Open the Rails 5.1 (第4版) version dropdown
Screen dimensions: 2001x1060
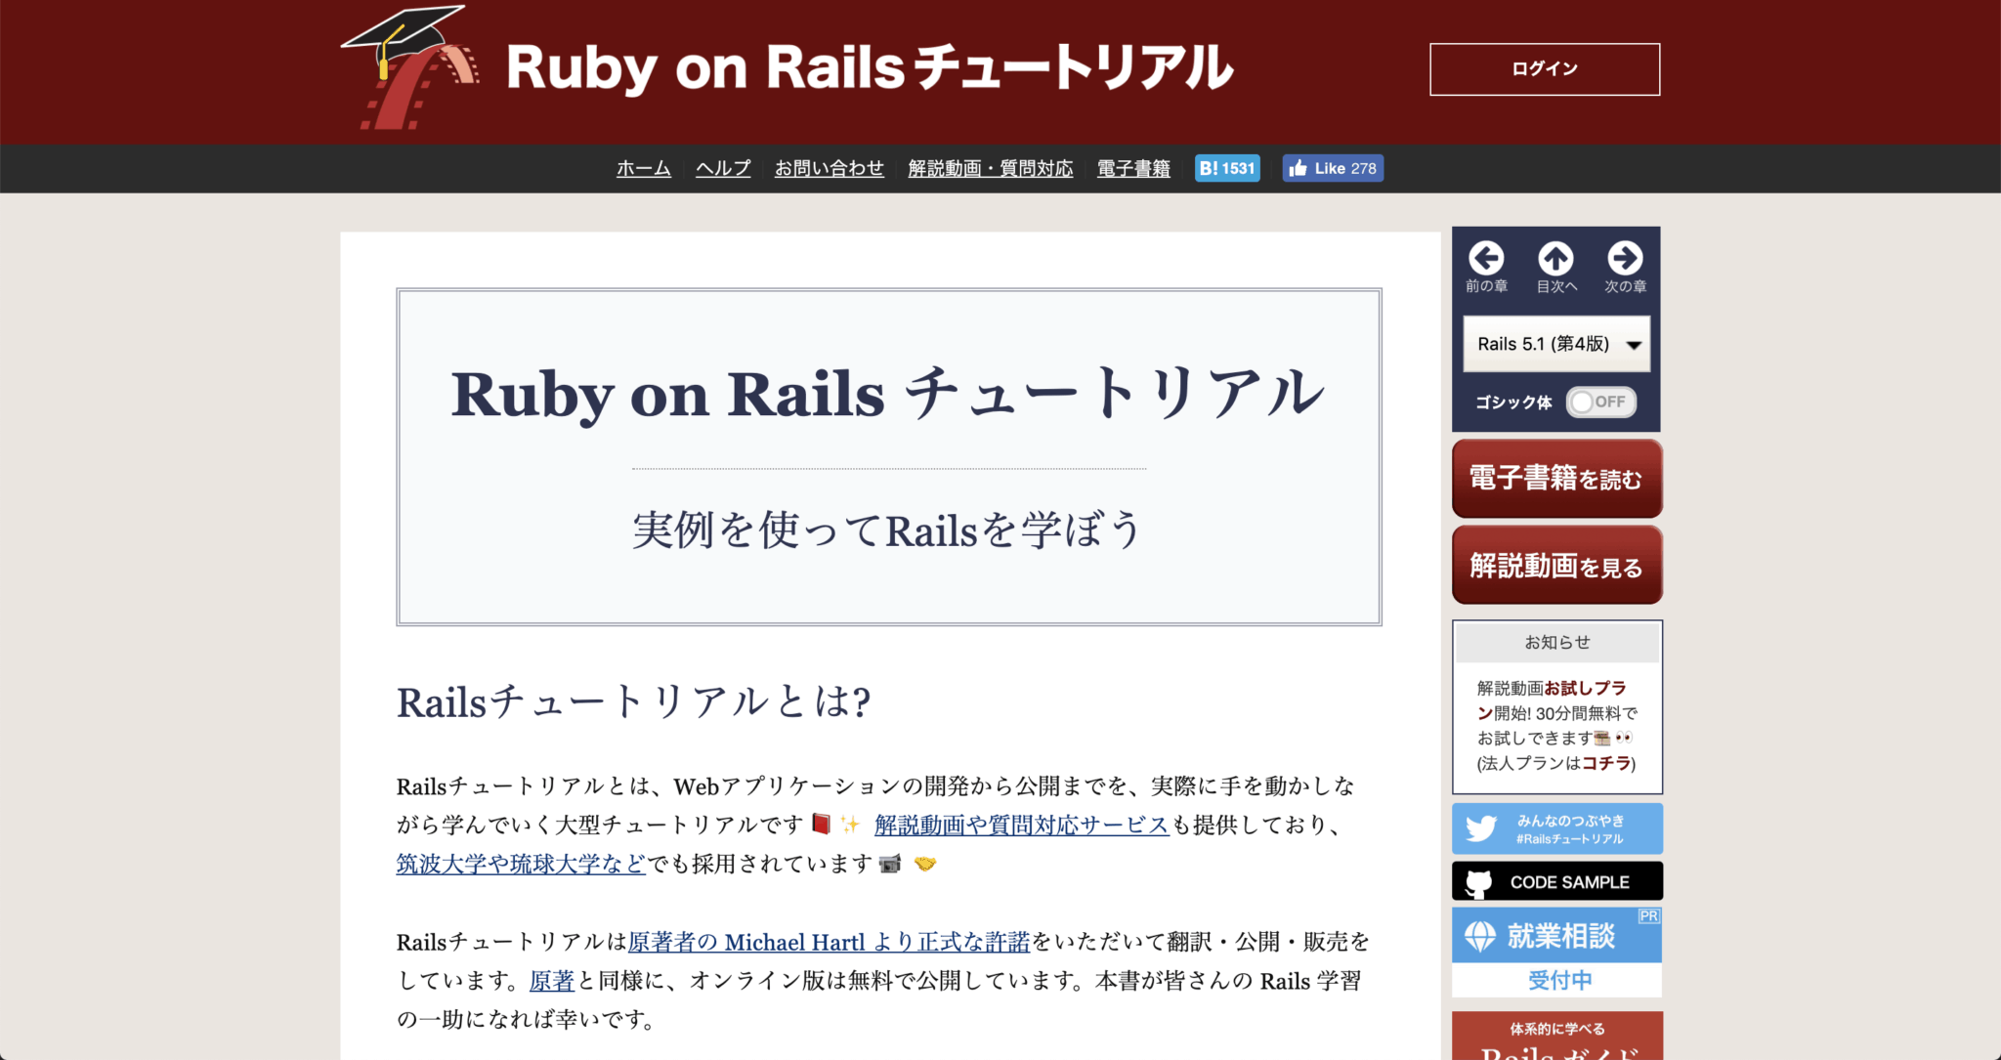pyautogui.click(x=1555, y=344)
